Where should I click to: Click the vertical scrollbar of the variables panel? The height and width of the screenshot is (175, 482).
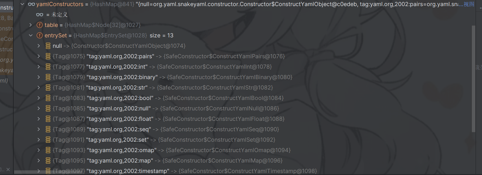pos(474,78)
